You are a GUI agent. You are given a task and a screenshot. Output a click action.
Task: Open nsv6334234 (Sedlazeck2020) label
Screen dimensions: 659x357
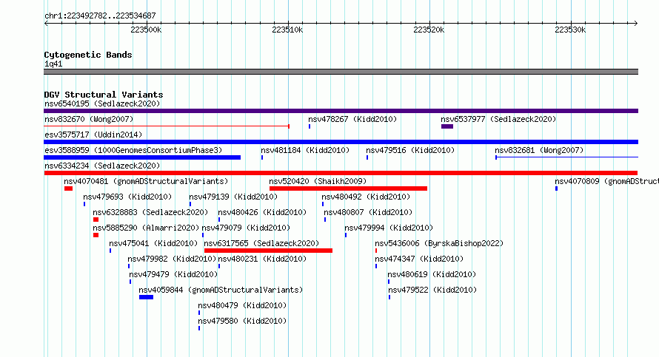(102, 166)
